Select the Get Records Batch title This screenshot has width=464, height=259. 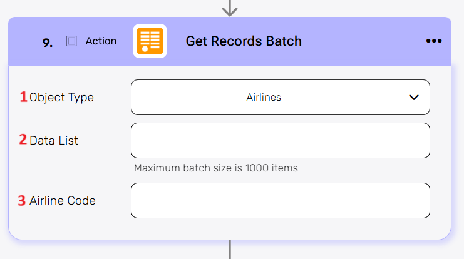(244, 41)
